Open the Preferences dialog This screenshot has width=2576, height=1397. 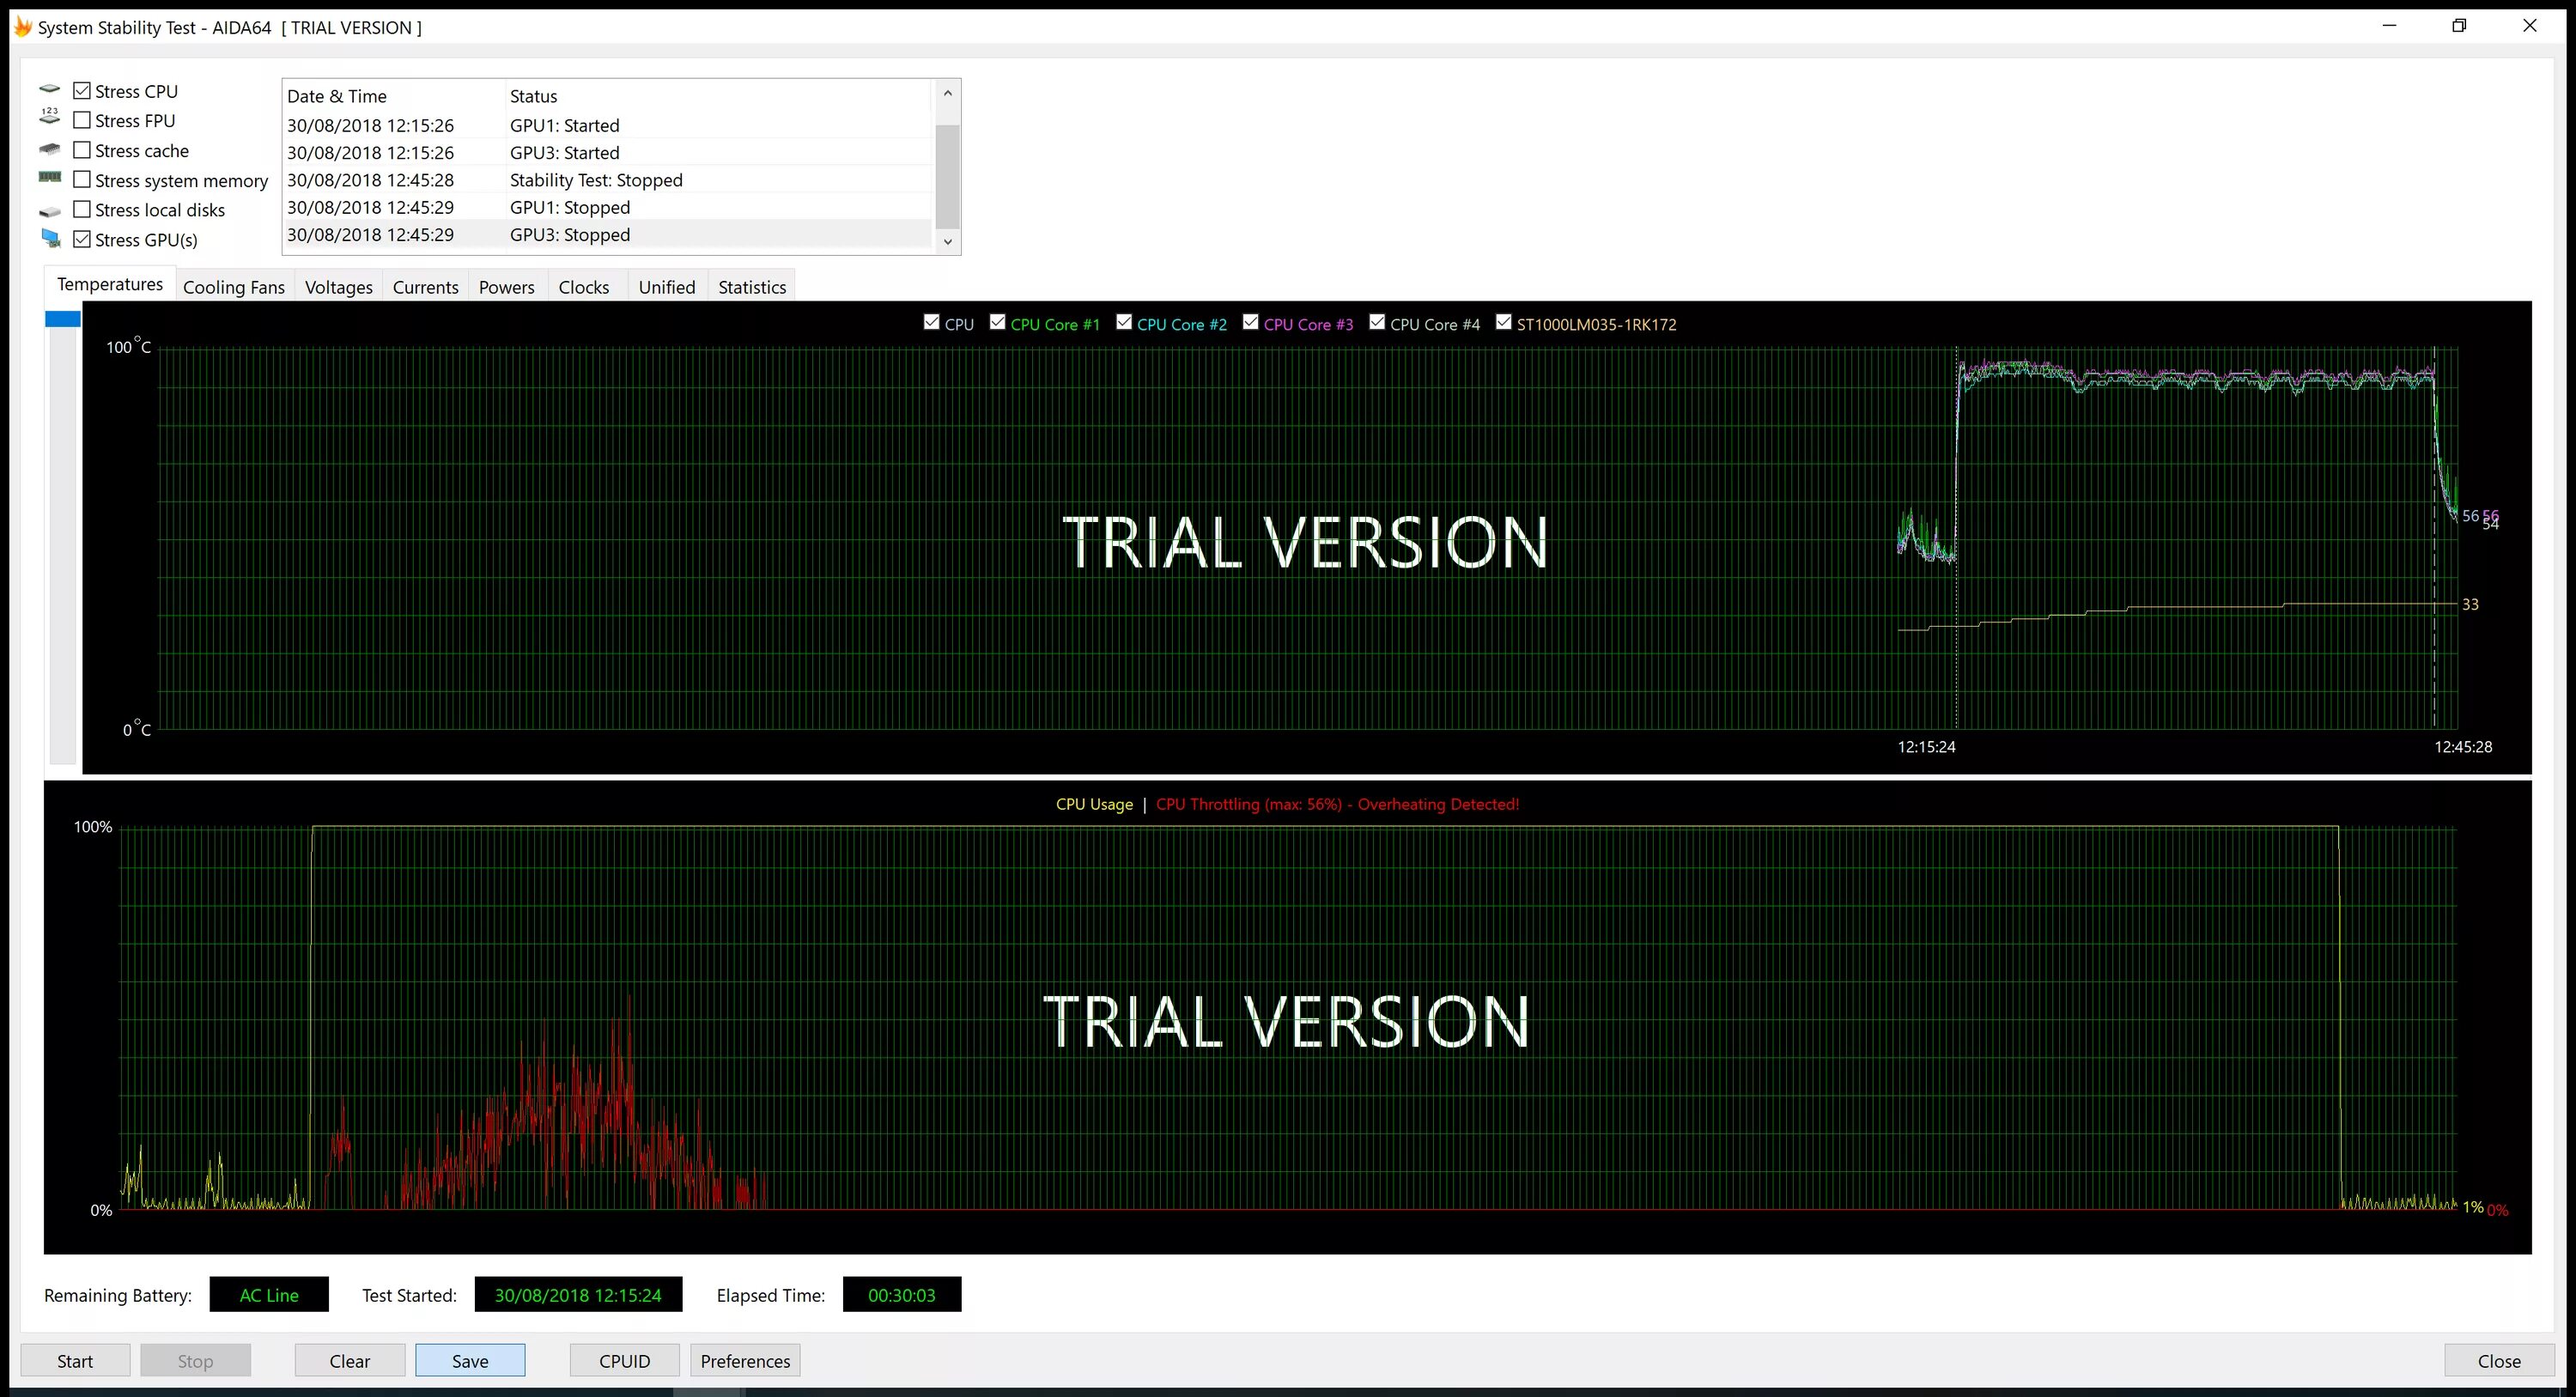click(x=745, y=1360)
